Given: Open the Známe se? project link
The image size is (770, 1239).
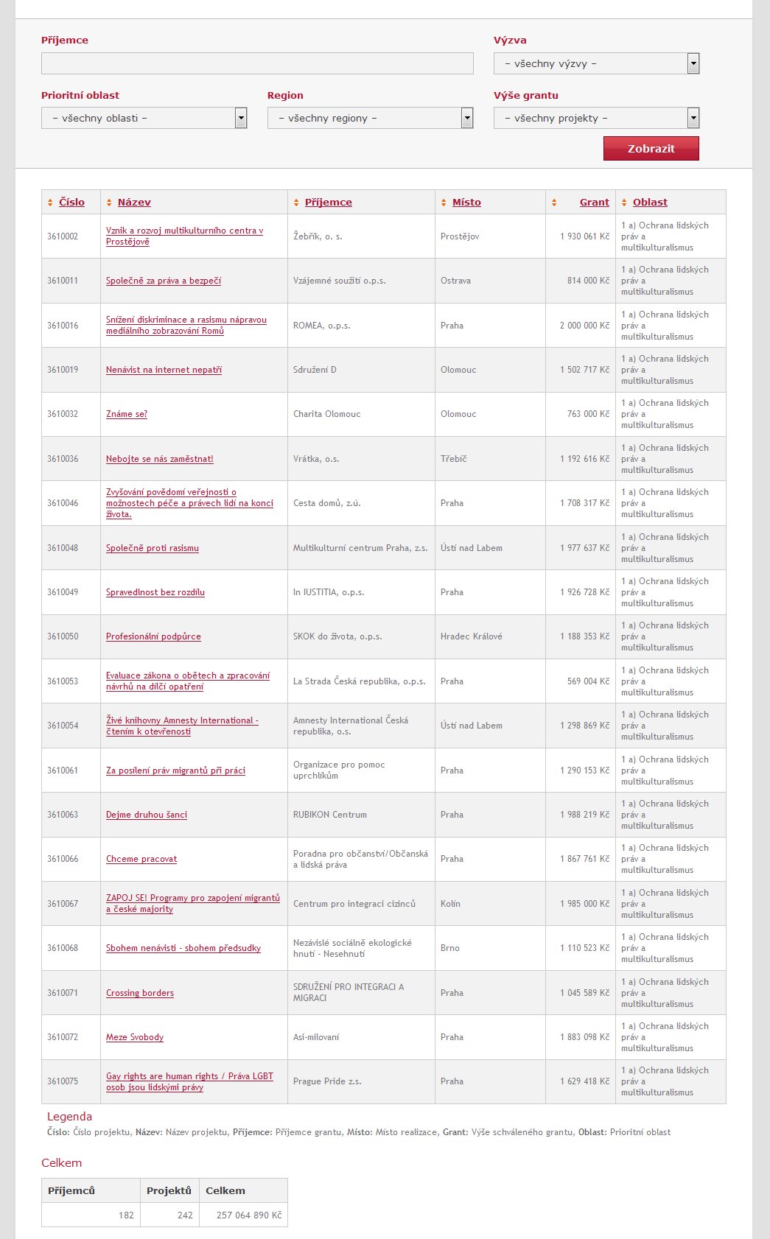Looking at the screenshot, I should (127, 414).
